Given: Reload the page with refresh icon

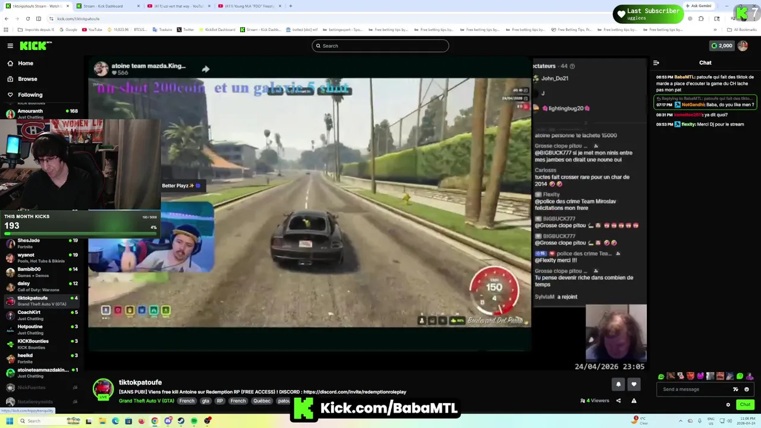Looking at the screenshot, I should pyautogui.click(x=28, y=18).
